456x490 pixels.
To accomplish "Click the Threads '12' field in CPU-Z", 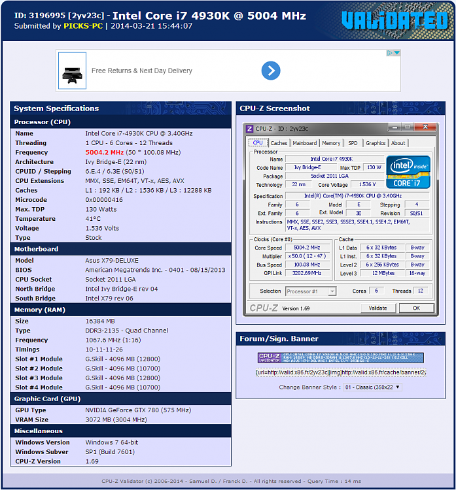I will pyautogui.click(x=420, y=291).
